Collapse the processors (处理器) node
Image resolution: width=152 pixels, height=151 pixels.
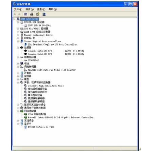pos(18,48)
